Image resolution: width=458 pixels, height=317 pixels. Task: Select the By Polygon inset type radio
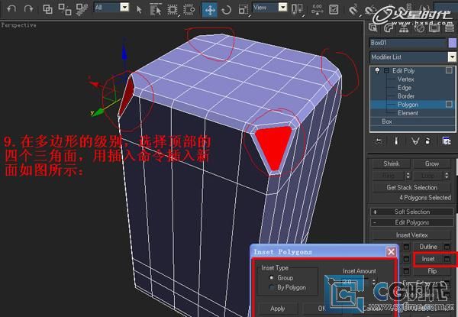[x=271, y=287]
